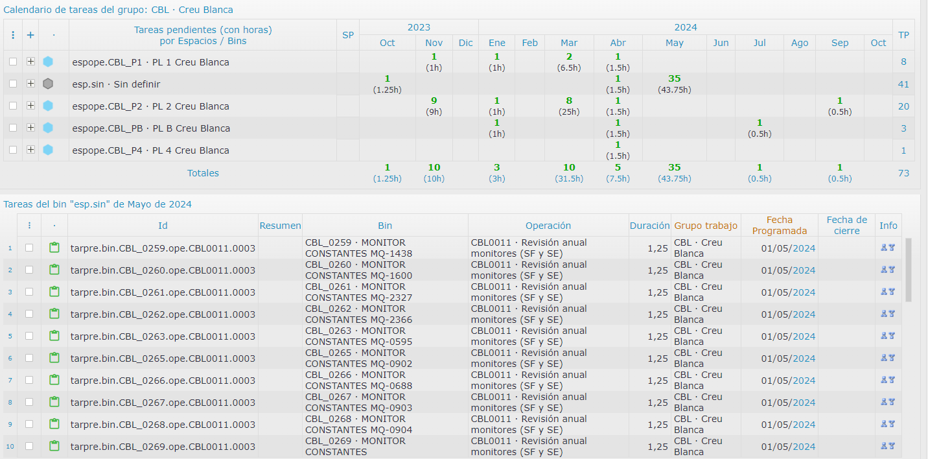Click the May column header in the calendar

pyautogui.click(x=675, y=43)
